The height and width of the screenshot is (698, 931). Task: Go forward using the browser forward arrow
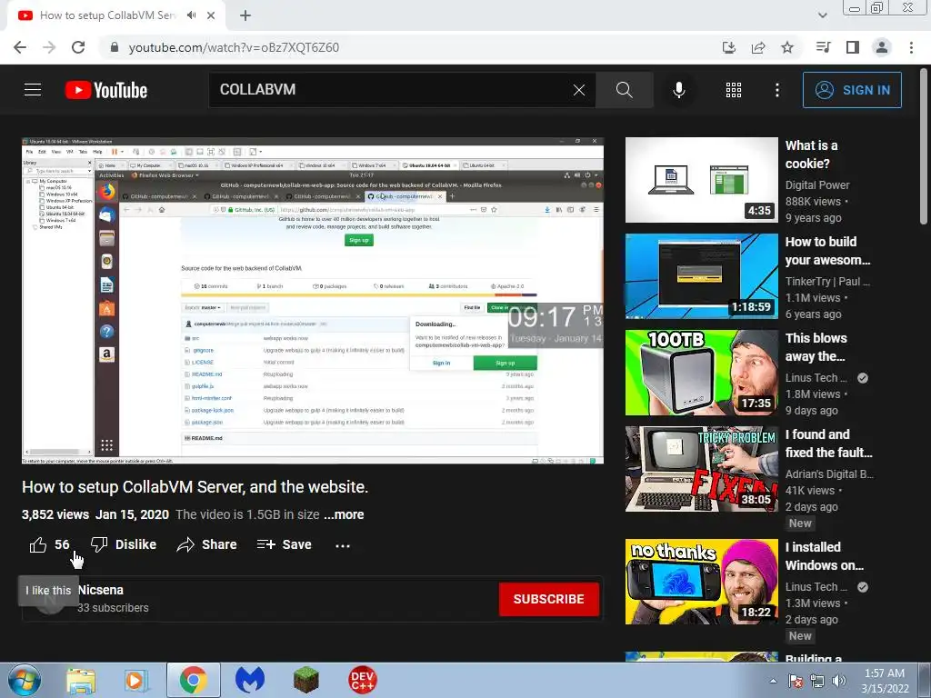49,47
